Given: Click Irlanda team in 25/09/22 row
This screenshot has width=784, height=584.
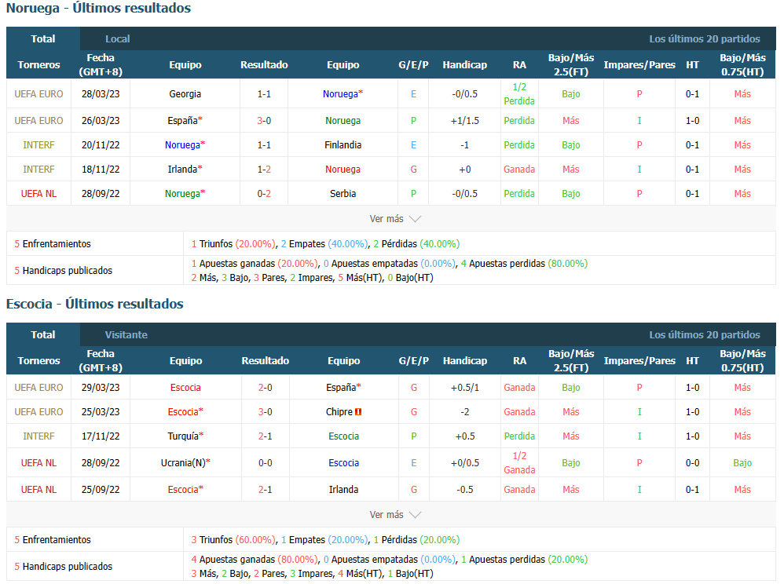Looking at the screenshot, I should [343, 490].
